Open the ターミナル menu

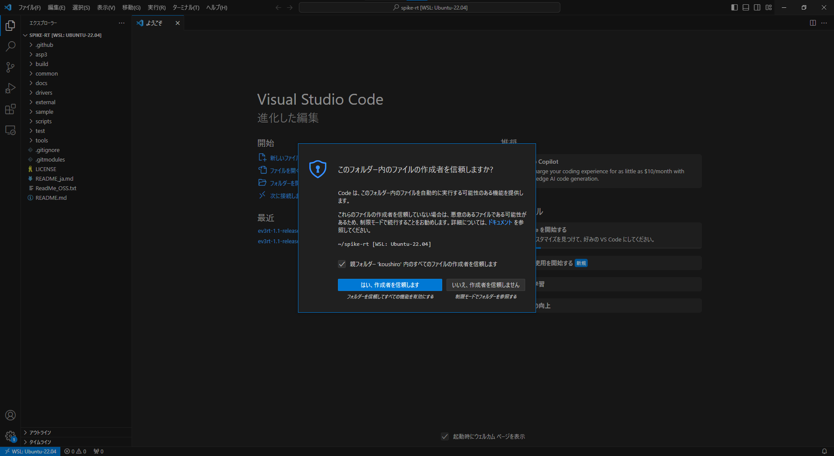point(186,7)
